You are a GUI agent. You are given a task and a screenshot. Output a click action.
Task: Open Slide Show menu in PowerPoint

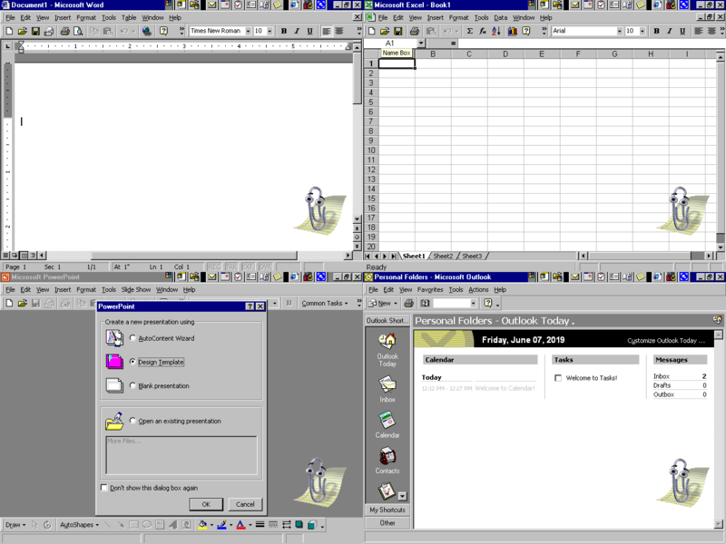click(x=135, y=289)
